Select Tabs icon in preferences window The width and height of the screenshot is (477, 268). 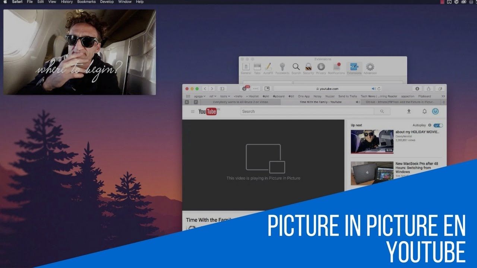[x=257, y=68]
